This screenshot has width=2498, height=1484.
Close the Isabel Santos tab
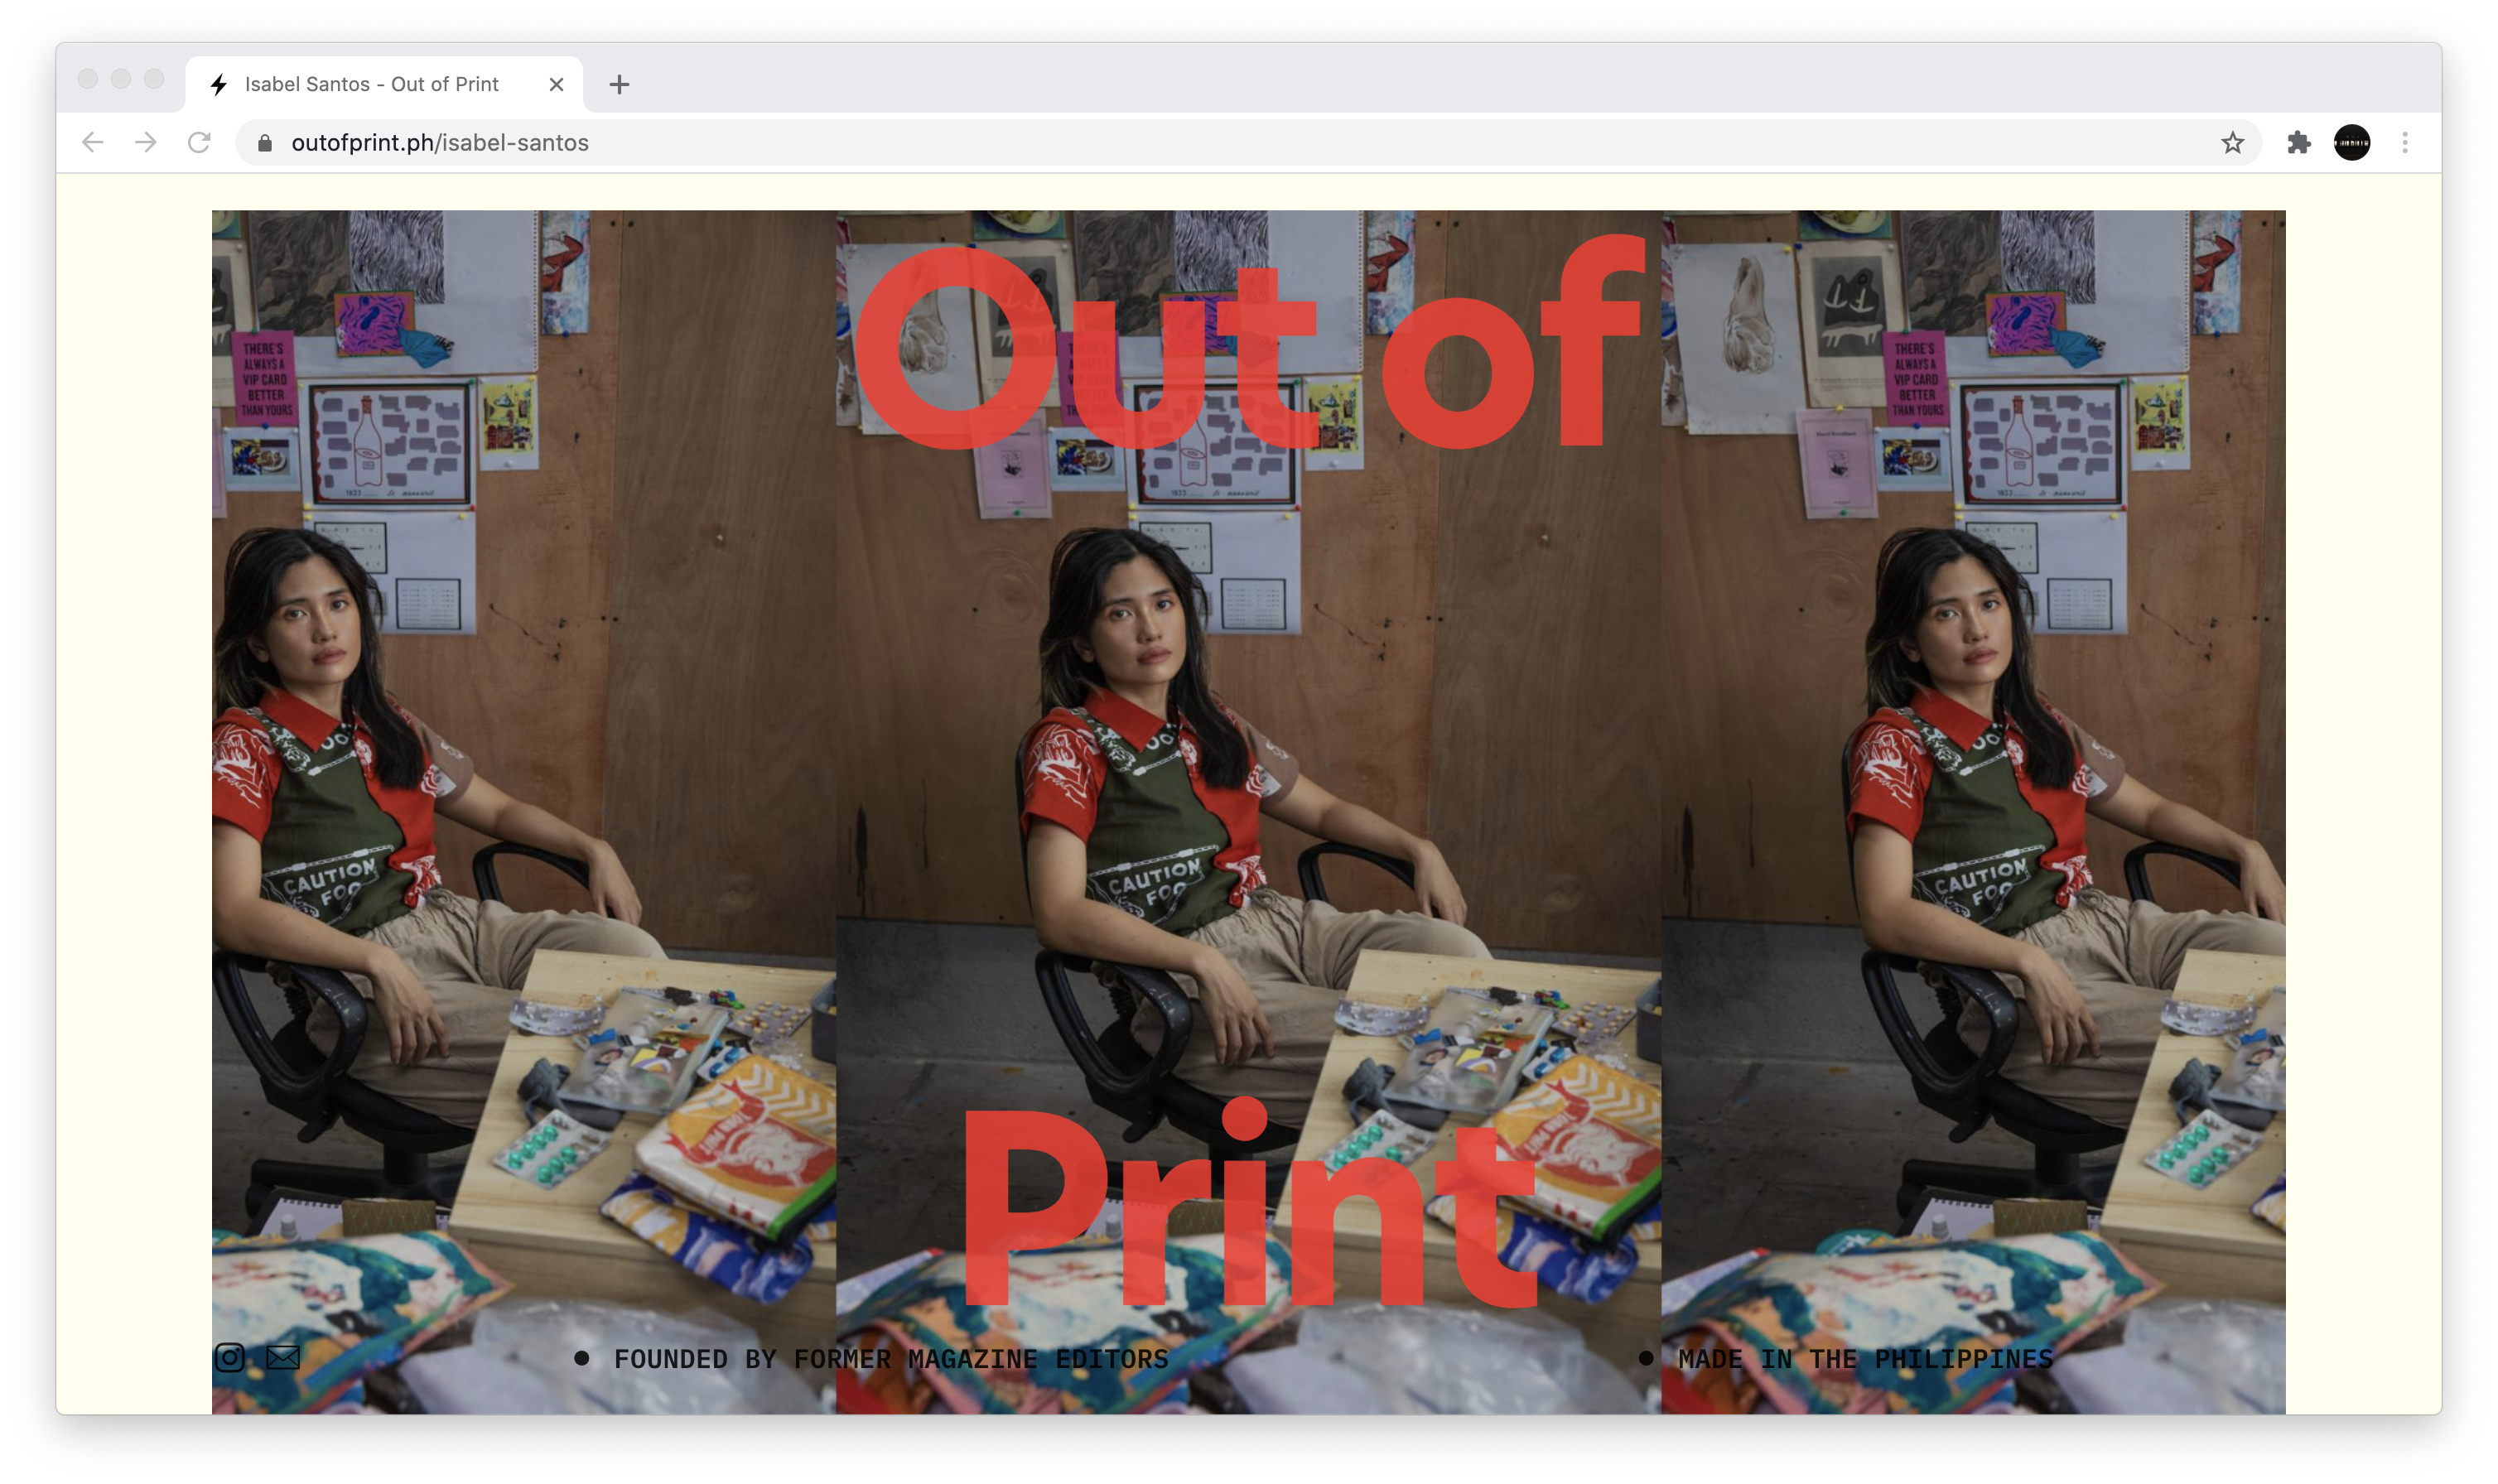[557, 85]
